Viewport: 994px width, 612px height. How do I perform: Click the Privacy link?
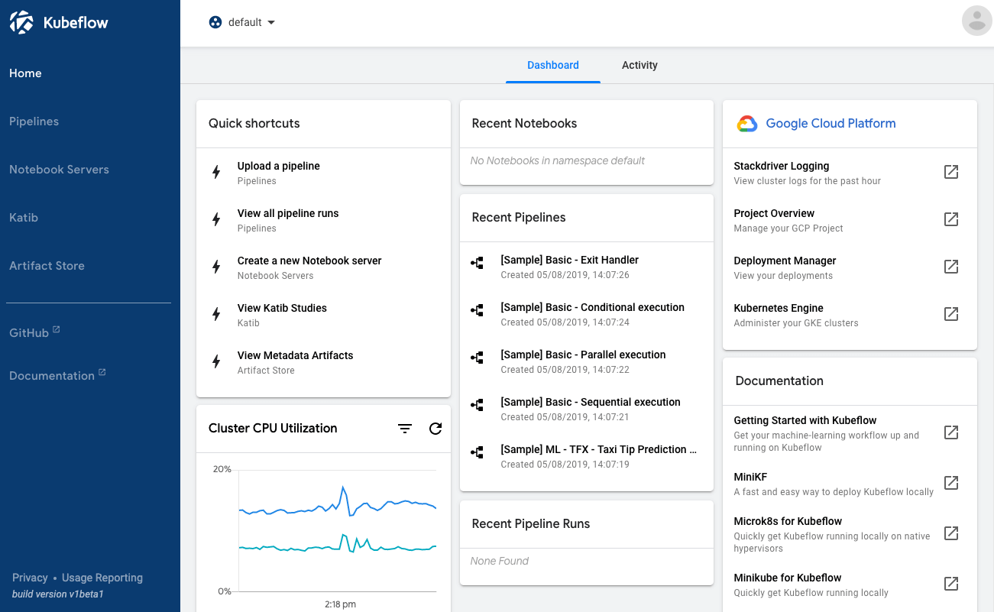30,578
